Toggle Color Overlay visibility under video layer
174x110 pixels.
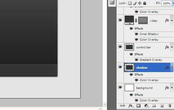[x=136, y=40]
